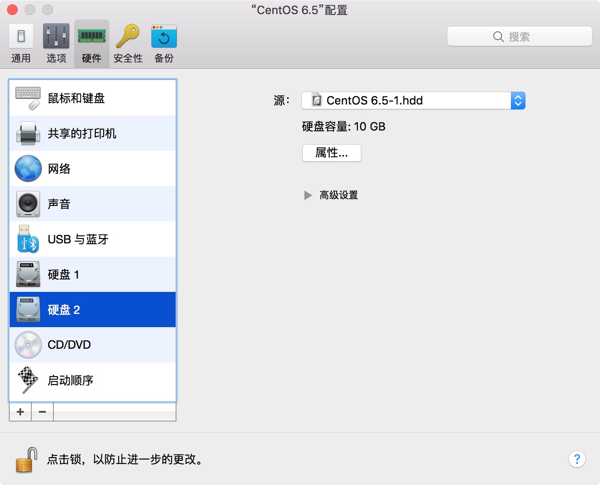Select the 硬件 (Hardware) memory chip icon
This screenshot has height=485, width=600.
coord(92,36)
